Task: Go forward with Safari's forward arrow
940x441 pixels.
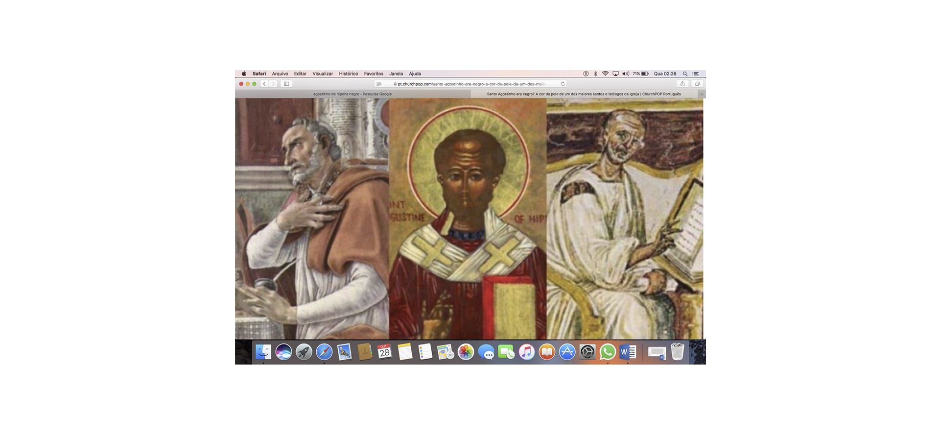Action: 273,84
